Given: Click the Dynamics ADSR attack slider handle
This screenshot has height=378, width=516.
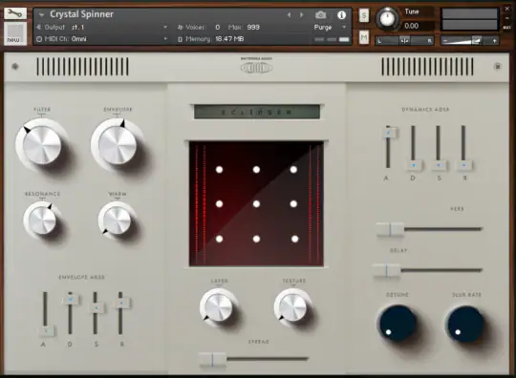Looking at the screenshot, I should 388,133.
